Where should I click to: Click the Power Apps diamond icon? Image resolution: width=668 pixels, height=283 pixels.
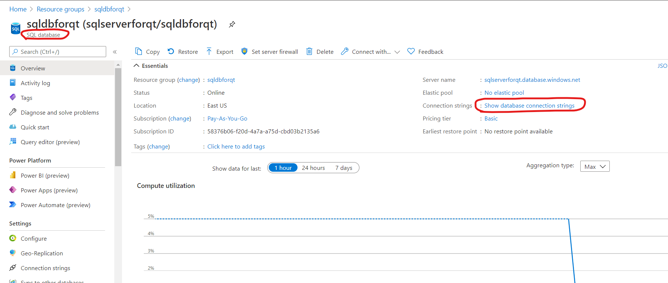click(x=13, y=190)
